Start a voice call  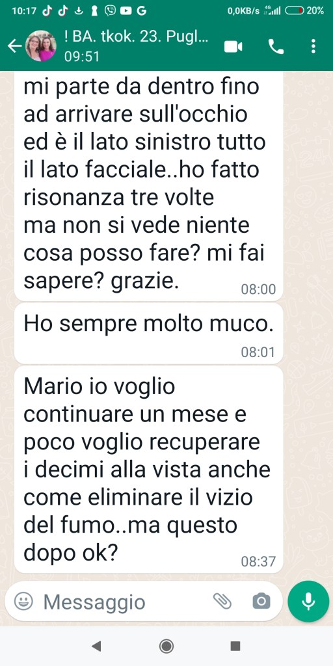[276, 47]
